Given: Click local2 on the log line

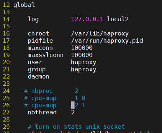Looking at the screenshot, I should tap(118, 19).
